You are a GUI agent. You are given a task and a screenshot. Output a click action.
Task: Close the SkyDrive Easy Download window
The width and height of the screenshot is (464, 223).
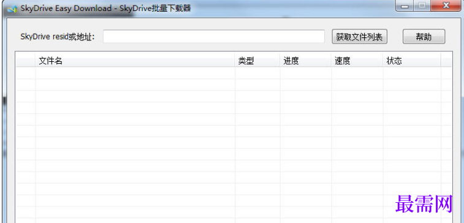click(446, 6)
